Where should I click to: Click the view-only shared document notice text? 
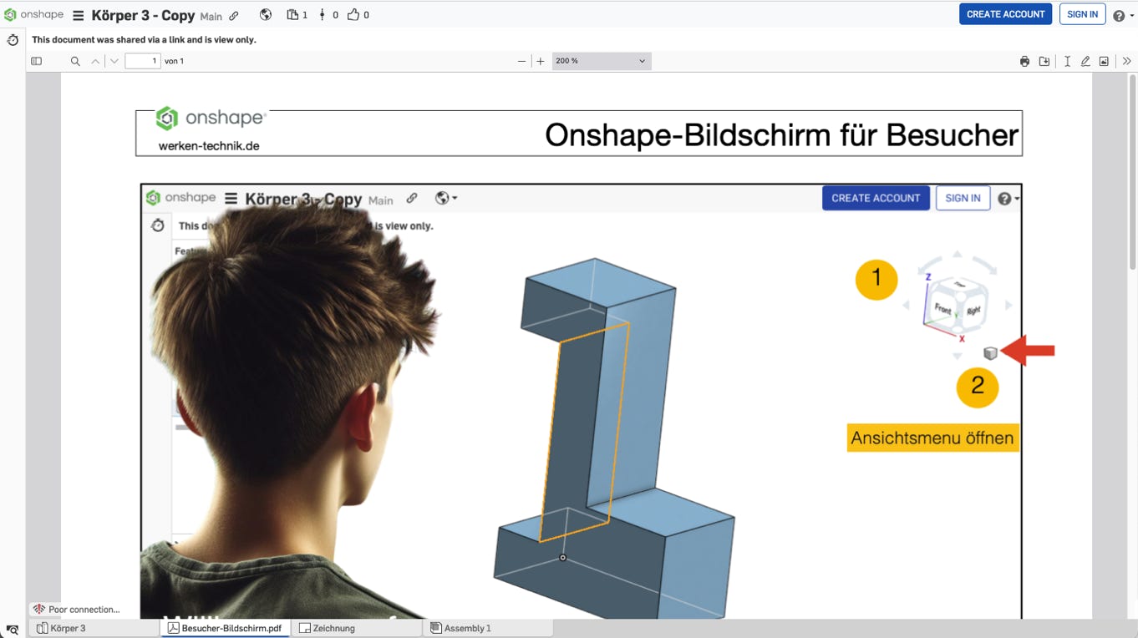pos(144,39)
